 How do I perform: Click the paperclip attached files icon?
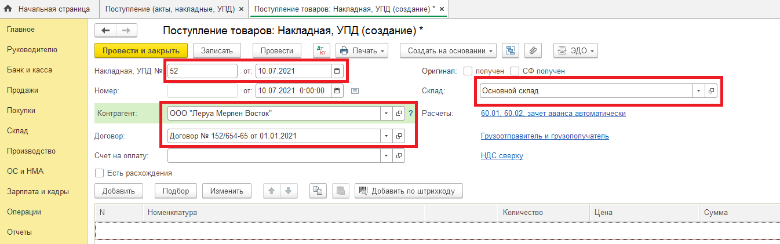point(533,51)
